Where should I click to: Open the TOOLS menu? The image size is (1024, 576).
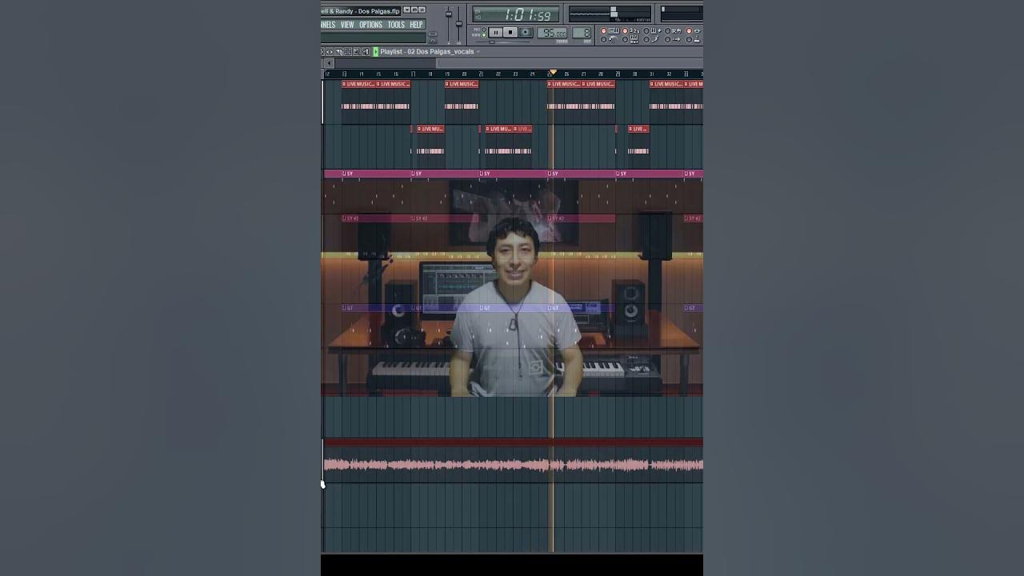click(396, 25)
